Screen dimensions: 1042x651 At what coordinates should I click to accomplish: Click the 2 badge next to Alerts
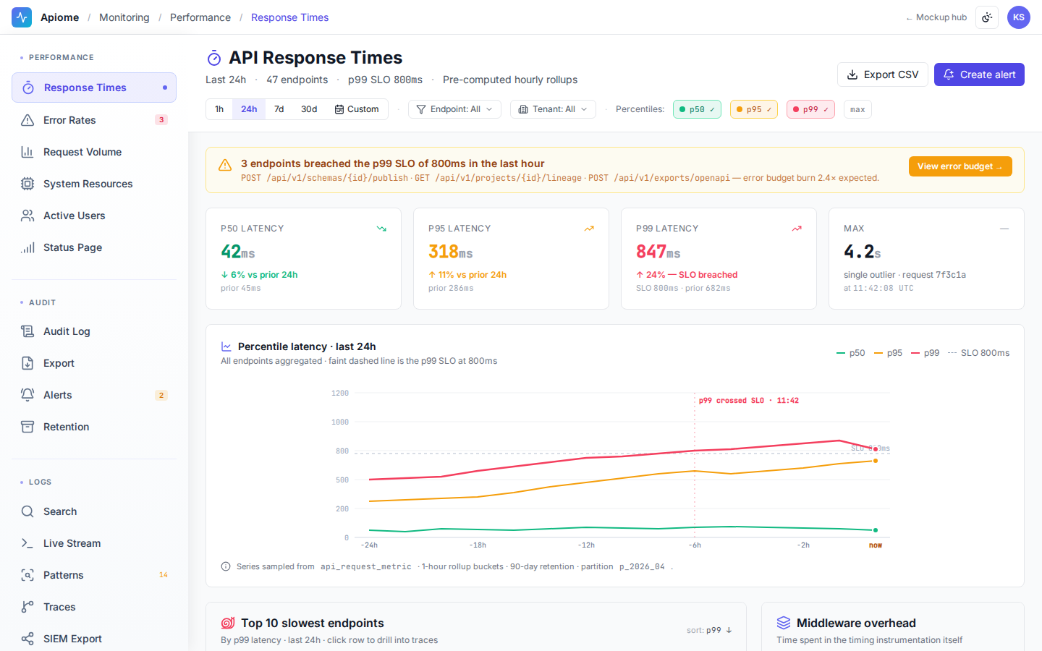click(161, 395)
